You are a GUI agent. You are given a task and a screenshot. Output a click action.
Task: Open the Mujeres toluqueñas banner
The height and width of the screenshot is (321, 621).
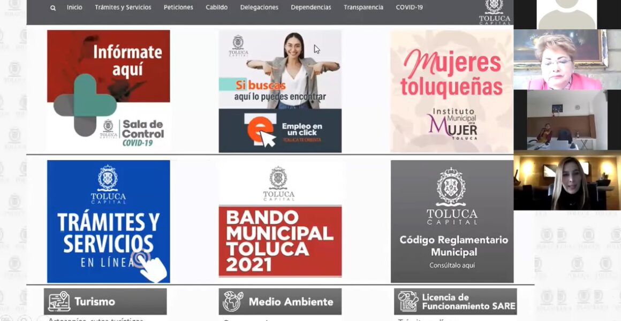[452, 91]
